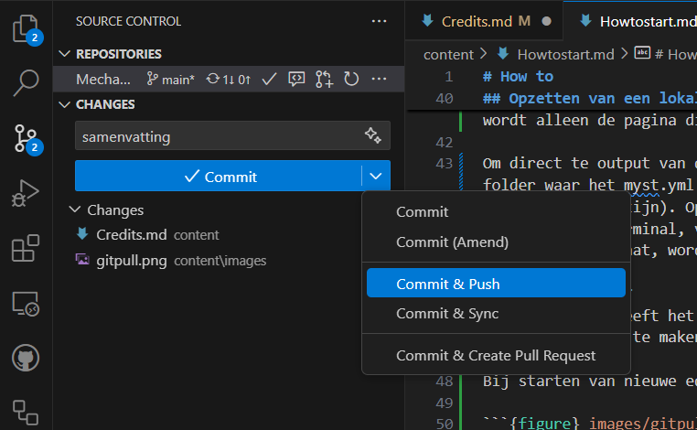The width and height of the screenshot is (697, 430).
Task: Click the gitpull.png image file icon
Action: [x=82, y=260]
